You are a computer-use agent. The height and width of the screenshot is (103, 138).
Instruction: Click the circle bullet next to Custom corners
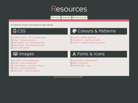pos(12,37)
